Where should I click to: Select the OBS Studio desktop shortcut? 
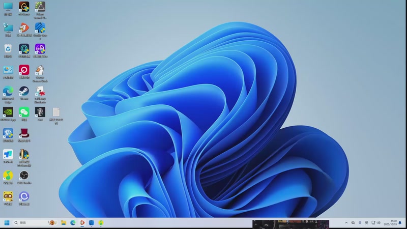pos(24,176)
